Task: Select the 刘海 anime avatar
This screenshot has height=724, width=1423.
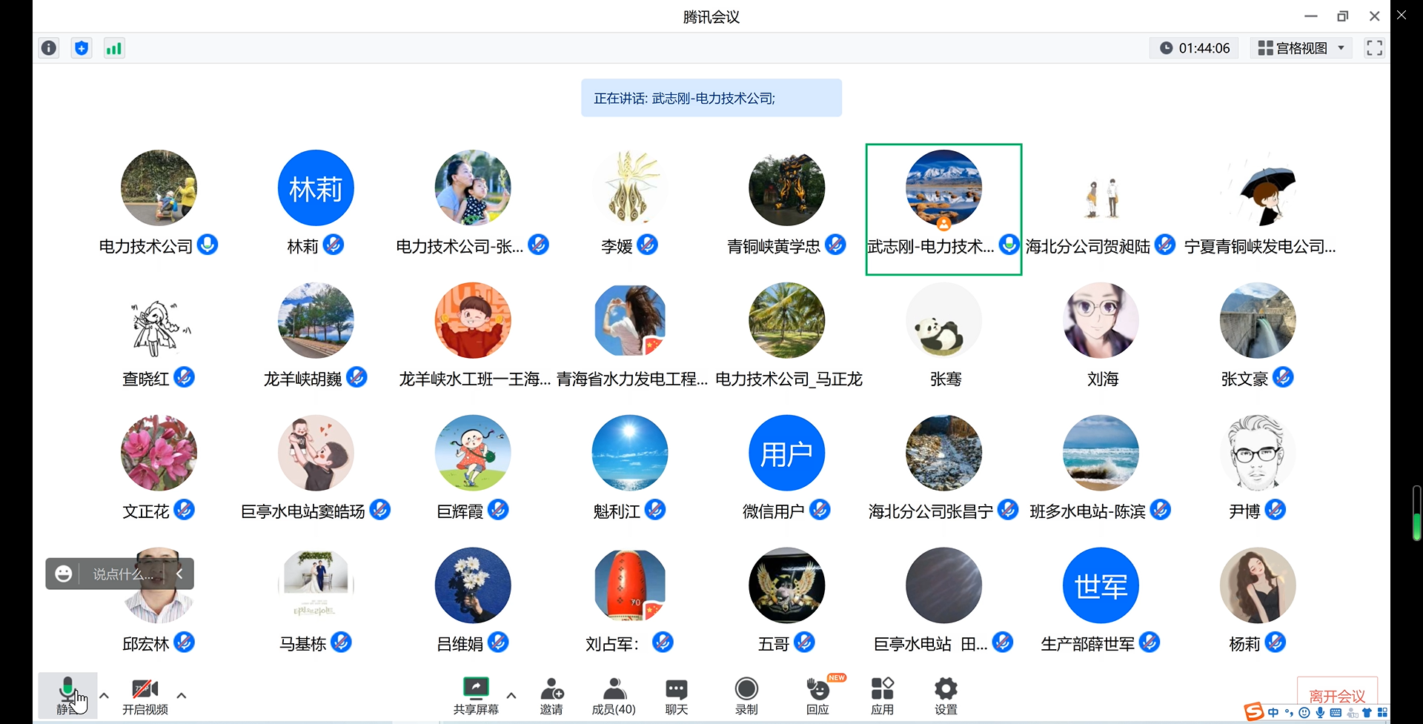Action: click(x=1101, y=320)
